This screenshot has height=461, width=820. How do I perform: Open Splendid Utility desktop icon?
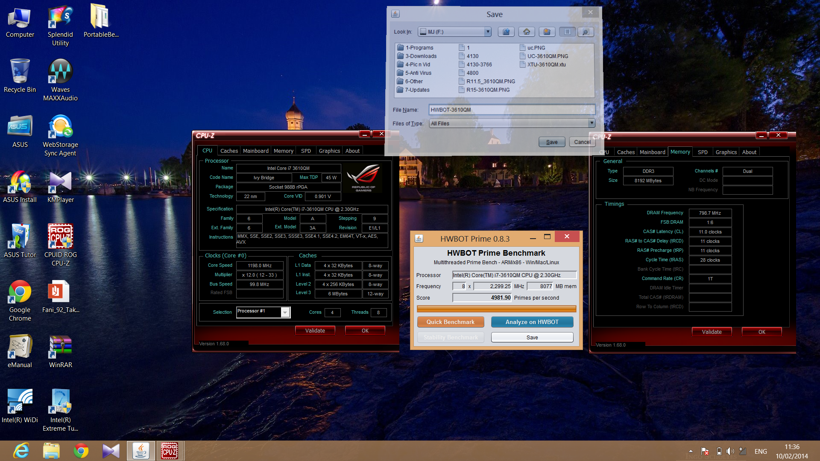click(60, 26)
